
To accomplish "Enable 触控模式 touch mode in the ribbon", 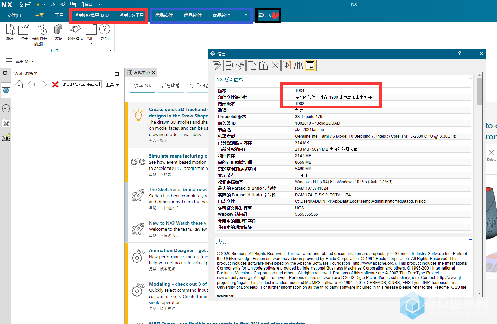I will pos(75,32).
